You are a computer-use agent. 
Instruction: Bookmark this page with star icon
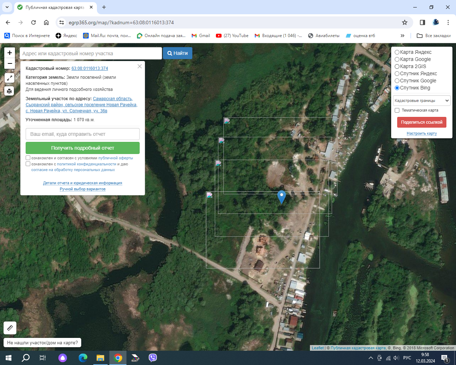click(405, 22)
